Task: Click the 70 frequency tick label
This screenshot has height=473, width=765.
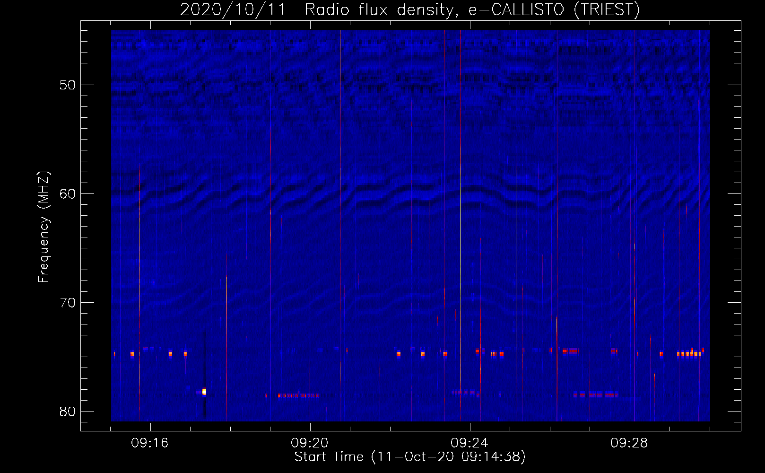Action: pyautogui.click(x=68, y=303)
